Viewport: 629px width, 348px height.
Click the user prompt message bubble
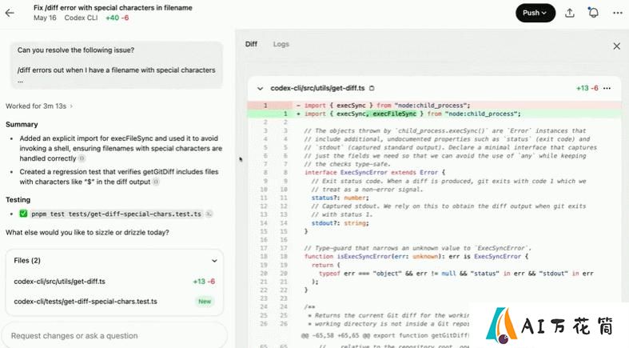[x=117, y=65]
